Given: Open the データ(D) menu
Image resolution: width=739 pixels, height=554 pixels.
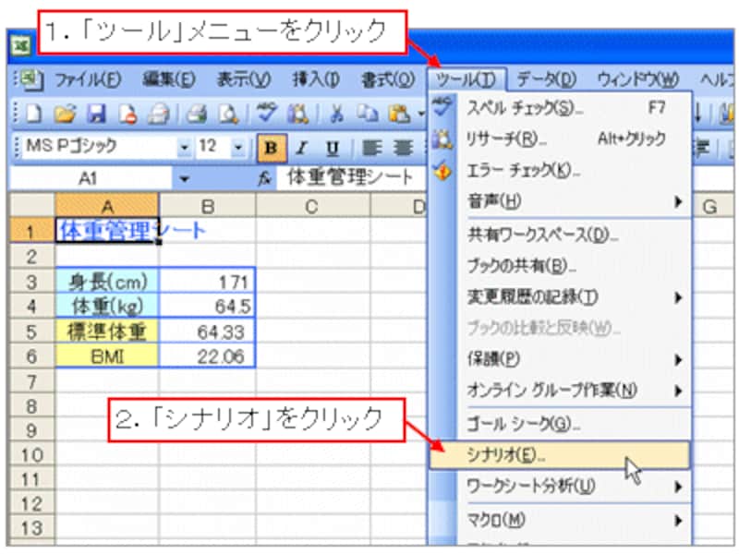Looking at the screenshot, I should [x=546, y=79].
